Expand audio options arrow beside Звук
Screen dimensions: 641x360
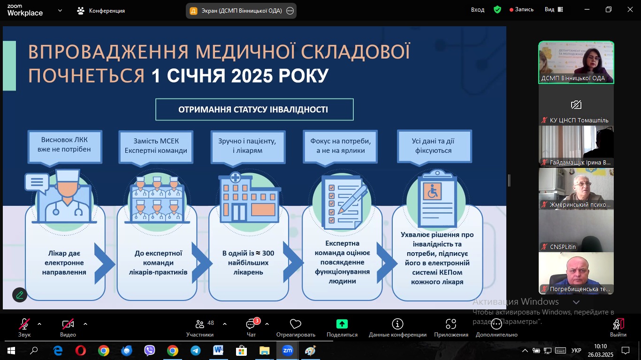coord(39,324)
